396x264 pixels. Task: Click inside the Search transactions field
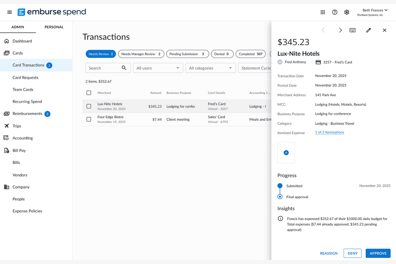(104, 68)
